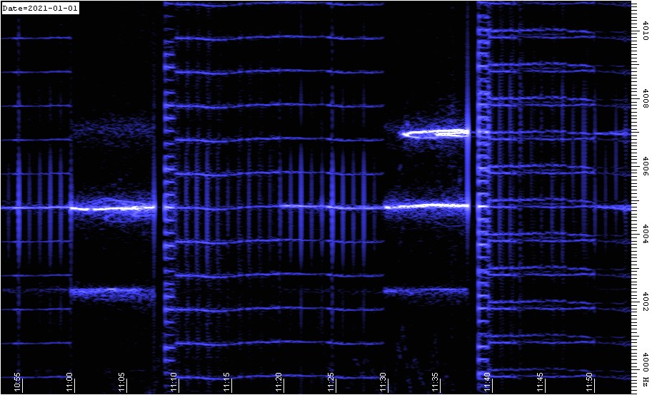This screenshot has height=395, width=652.
Task: Click the 4010 frequency scale label
Action: 645,31
